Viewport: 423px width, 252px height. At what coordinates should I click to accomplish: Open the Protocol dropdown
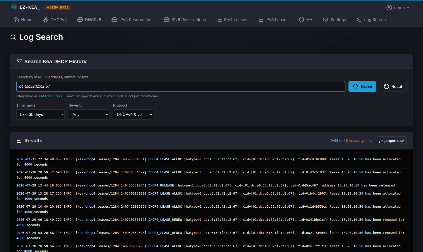tap(133, 114)
